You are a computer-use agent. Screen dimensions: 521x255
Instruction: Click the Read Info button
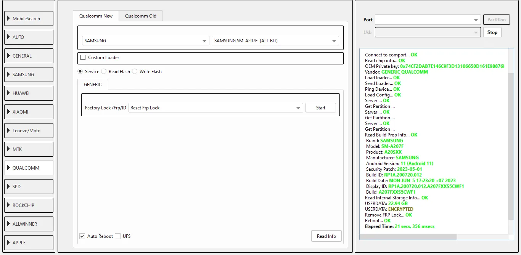[x=326, y=236]
